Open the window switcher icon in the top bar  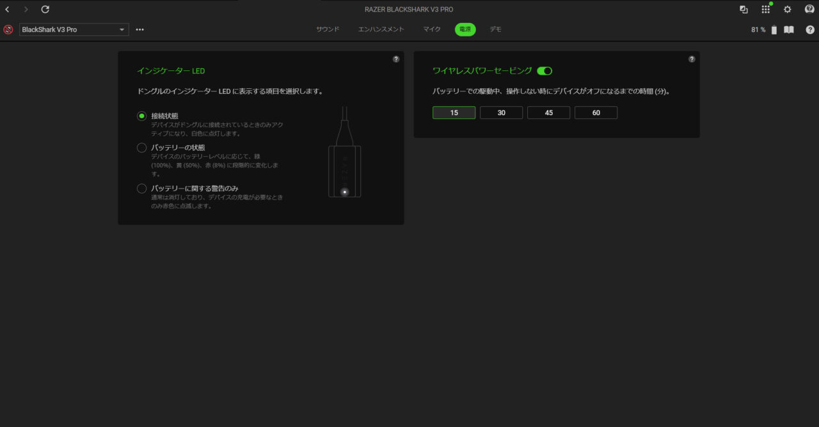tap(743, 10)
